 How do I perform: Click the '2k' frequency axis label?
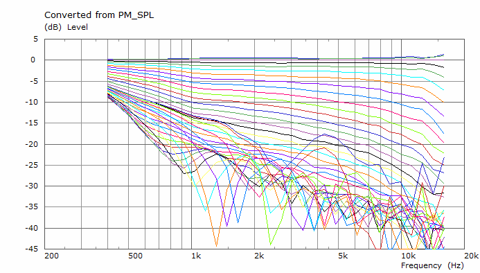259,256
